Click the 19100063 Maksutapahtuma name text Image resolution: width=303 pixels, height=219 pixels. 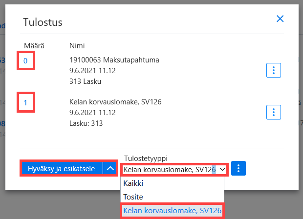[x=114, y=60]
